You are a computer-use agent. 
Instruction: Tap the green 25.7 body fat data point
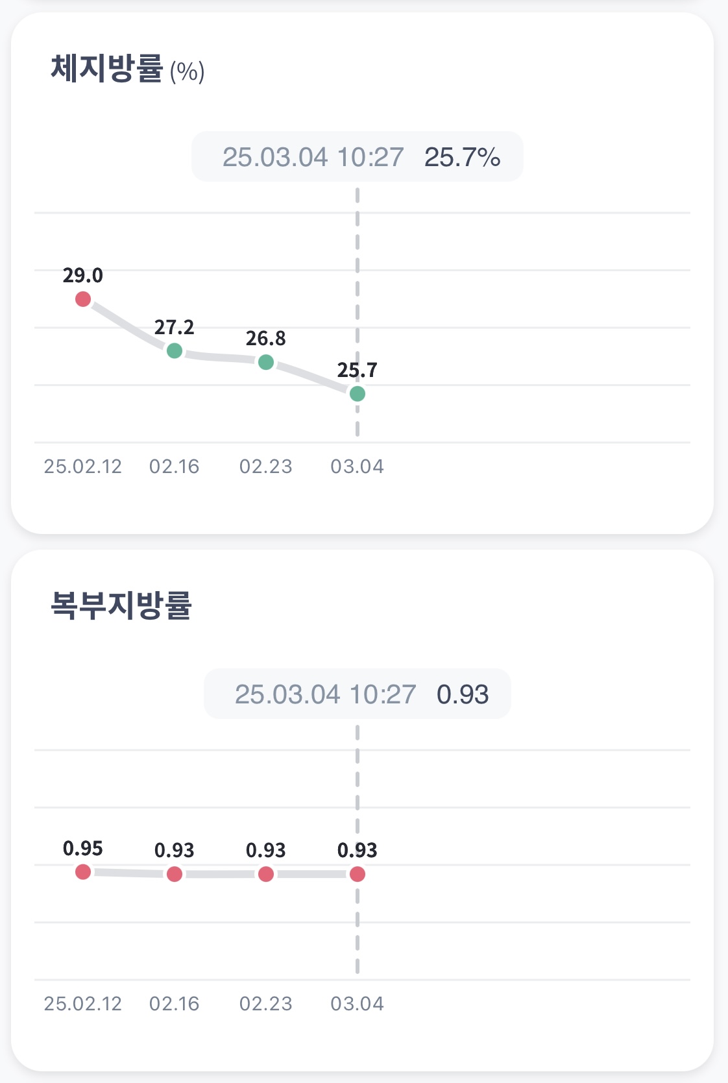pos(358,394)
